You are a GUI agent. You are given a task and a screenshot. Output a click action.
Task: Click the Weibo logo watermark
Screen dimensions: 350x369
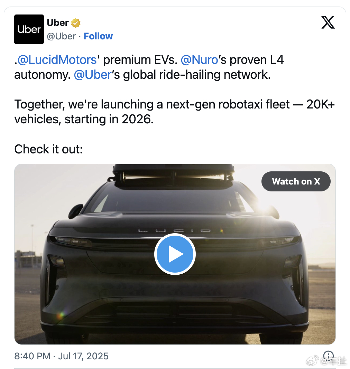point(312,360)
